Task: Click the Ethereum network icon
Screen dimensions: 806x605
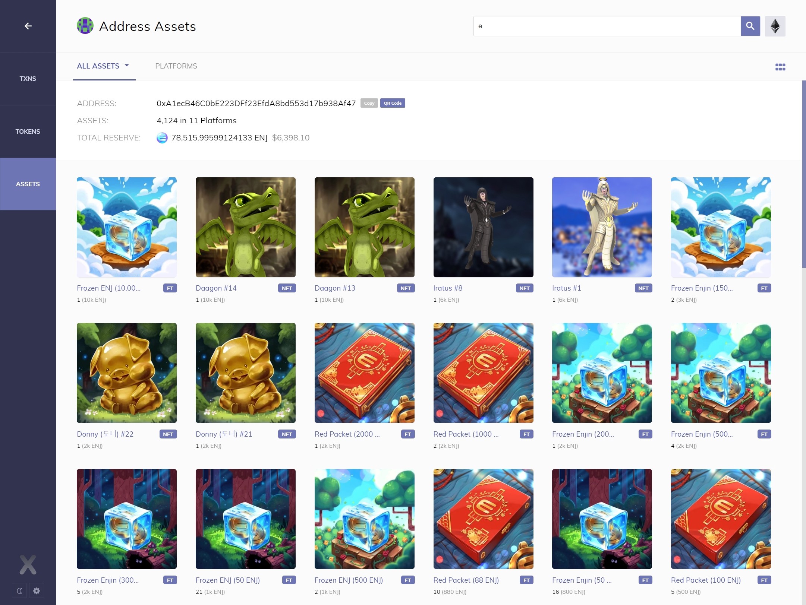Action: (775, 26)
